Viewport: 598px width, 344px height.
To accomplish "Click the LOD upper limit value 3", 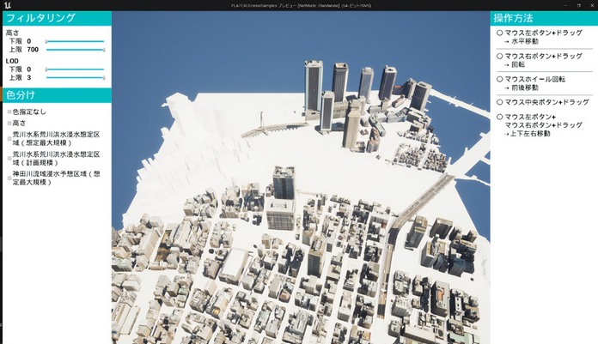I will (x=29, y=78).
